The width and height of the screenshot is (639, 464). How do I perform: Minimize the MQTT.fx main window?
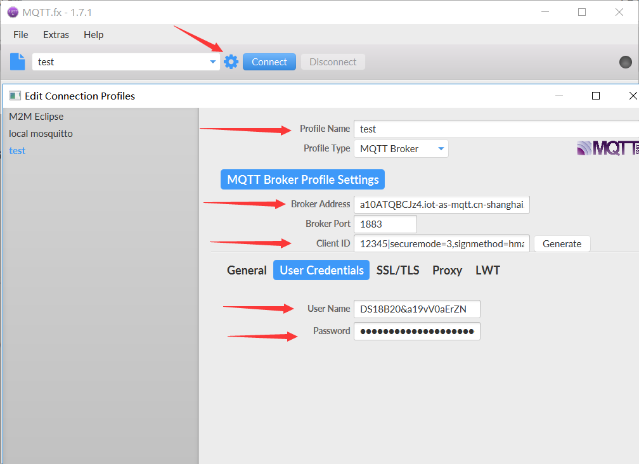click(x=545, y=12)
